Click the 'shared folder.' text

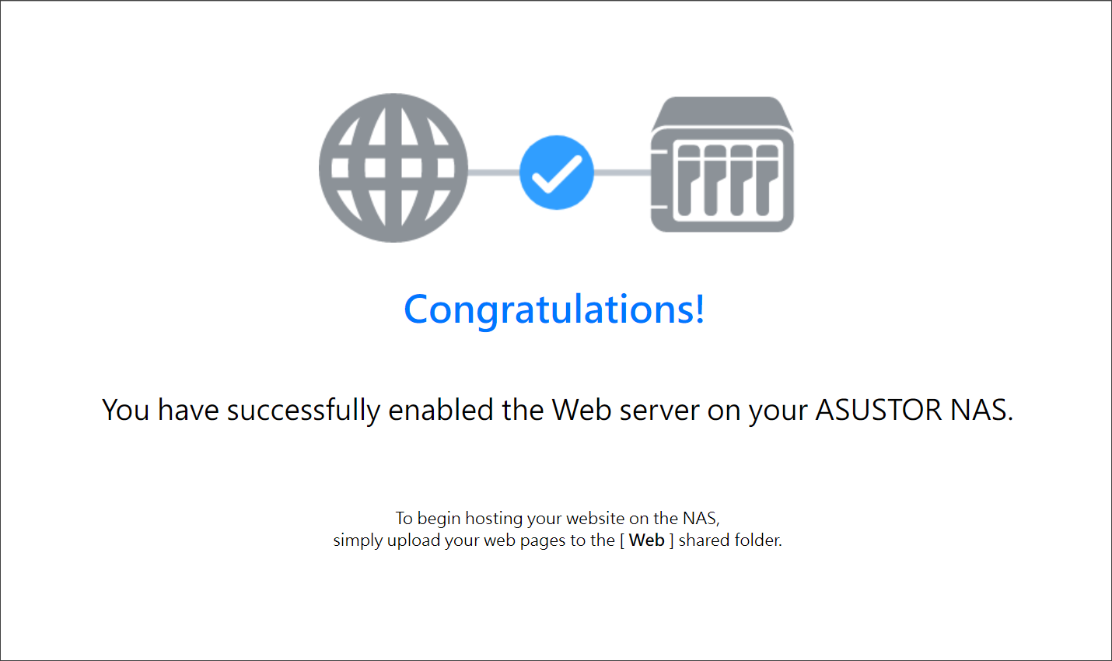coord(730,540)
